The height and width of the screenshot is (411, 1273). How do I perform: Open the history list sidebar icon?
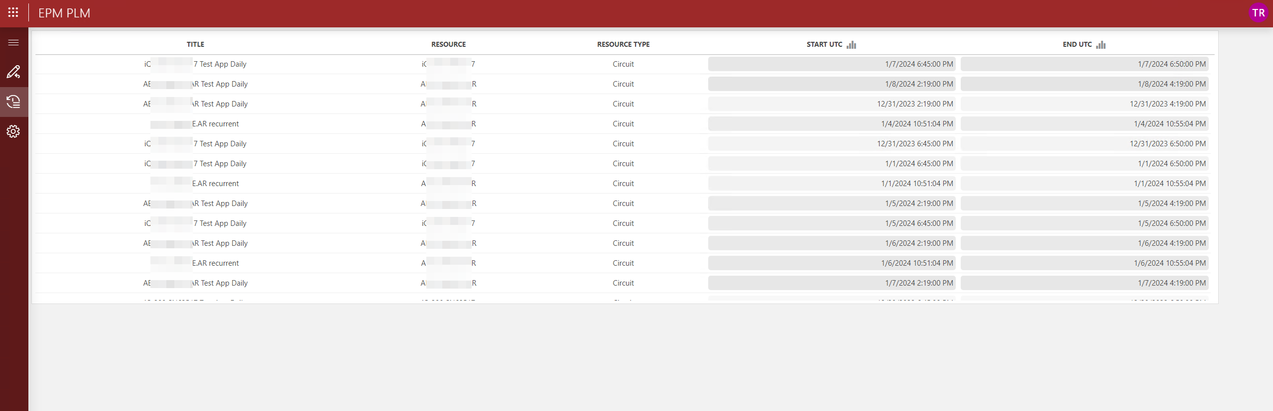tap(13, 102)
